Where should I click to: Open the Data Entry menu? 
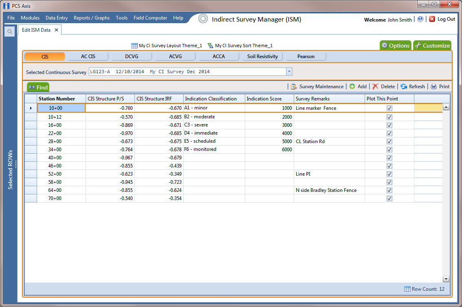[57, 18]
